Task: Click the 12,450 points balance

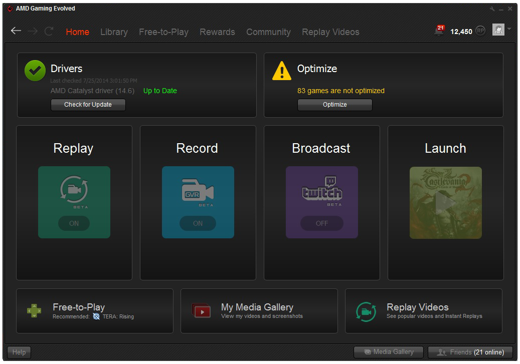Action: click(461, 32)
